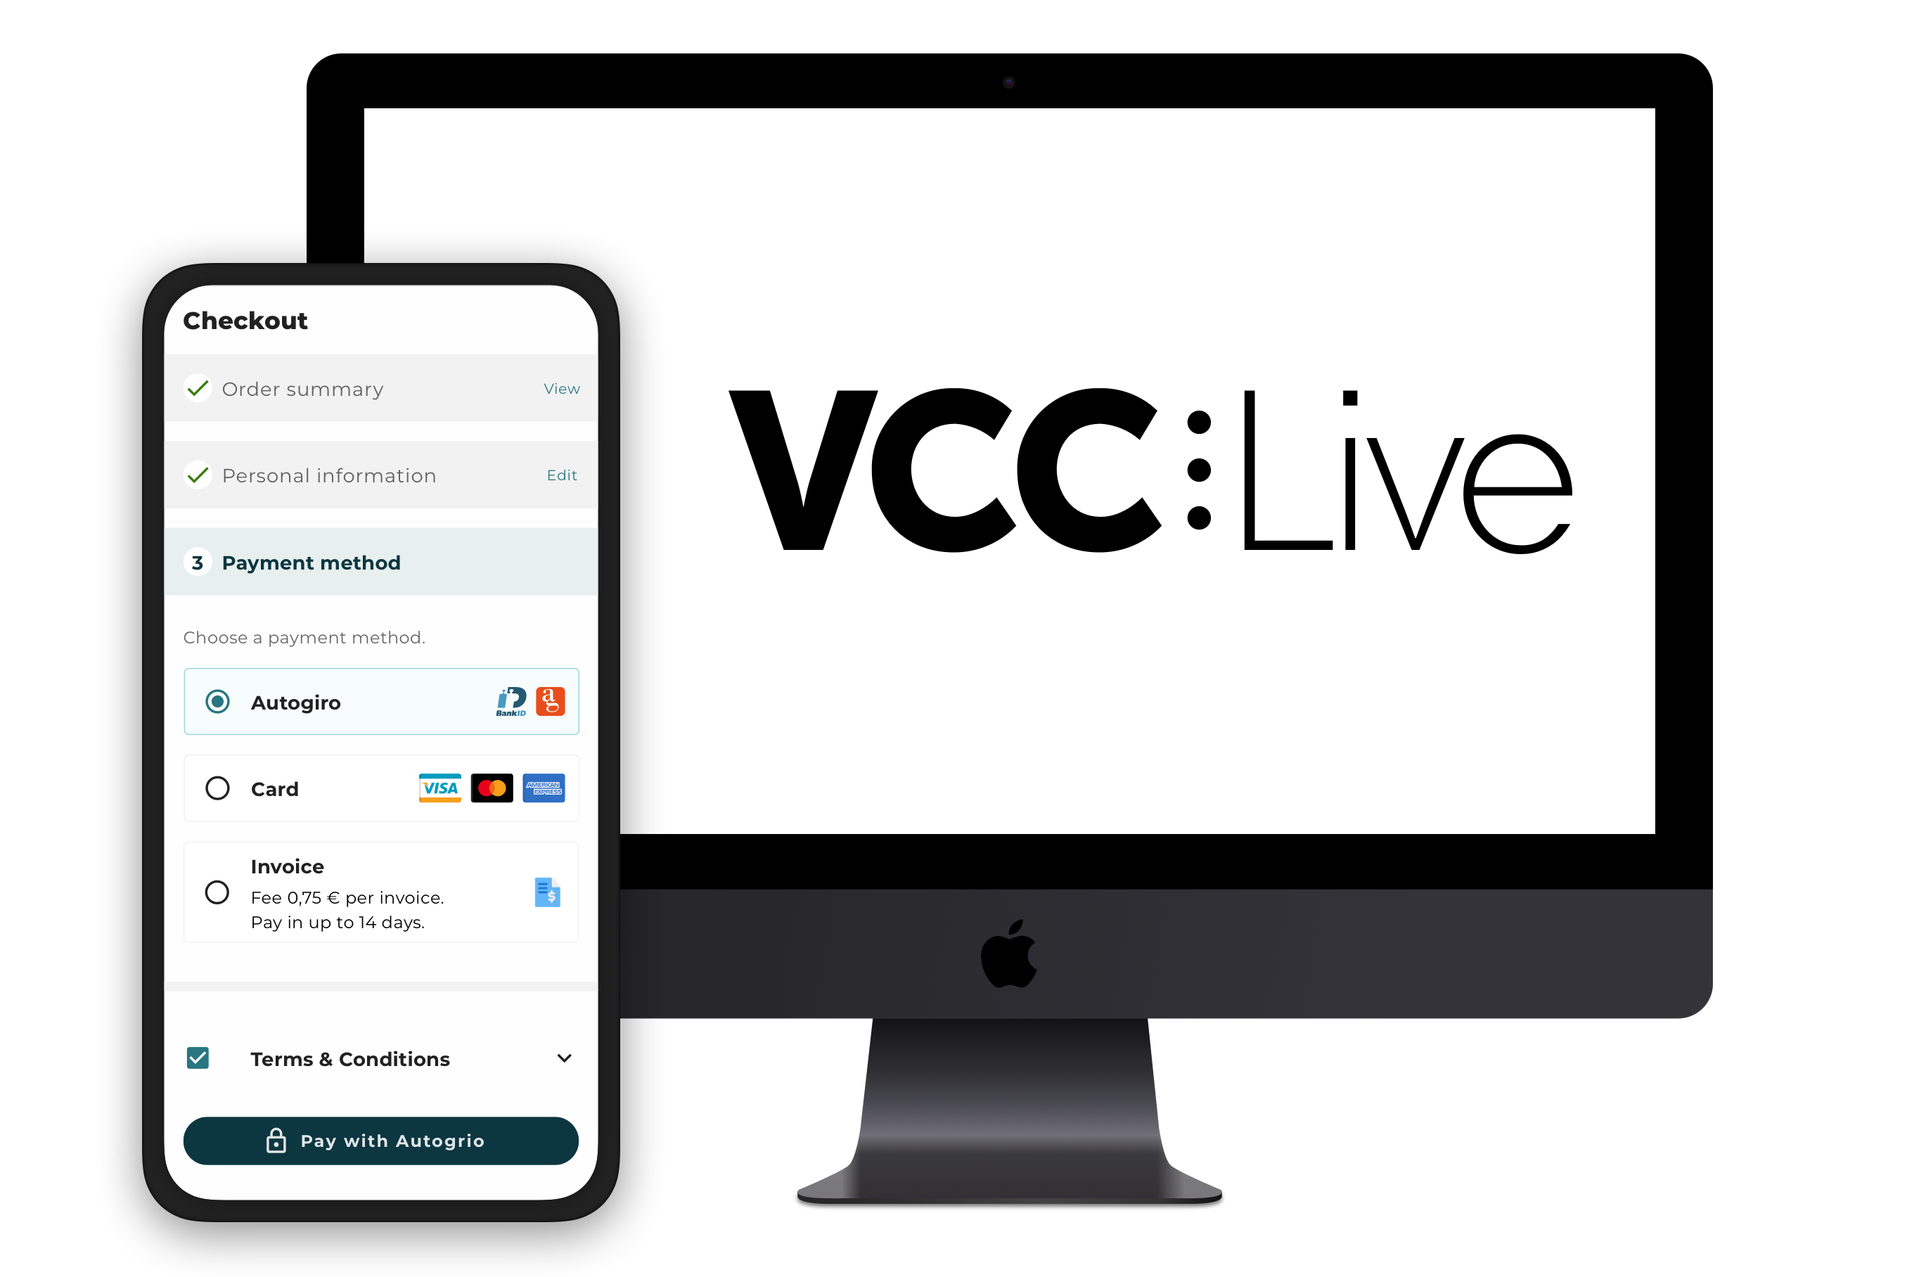Expand the Terms & Conditions section

click(566, 1059)
